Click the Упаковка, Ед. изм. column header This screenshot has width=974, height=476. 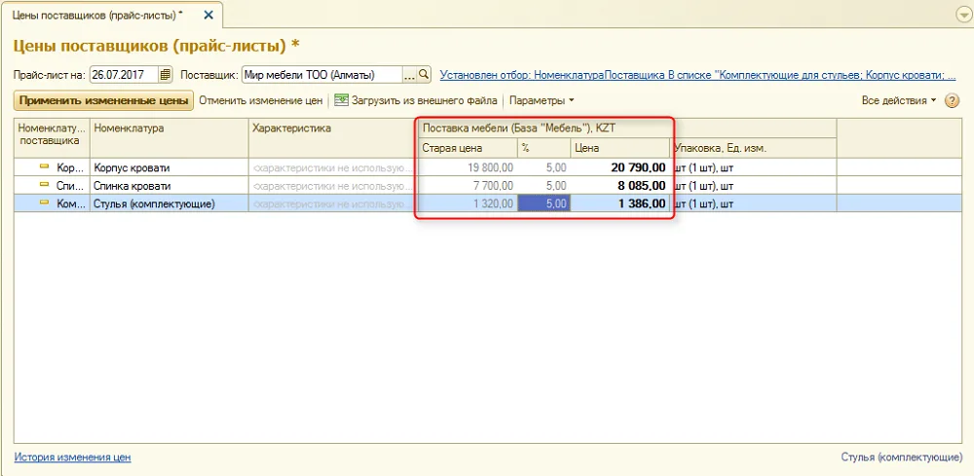[x=754, y=148]
